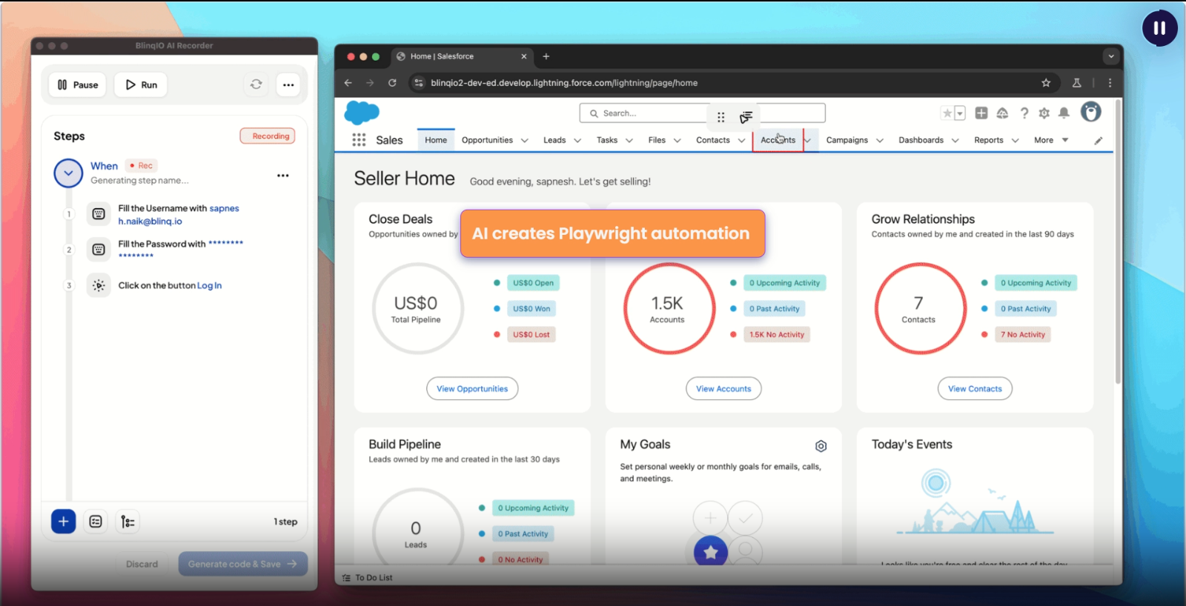Collapse the When step group
This screenshot has width=1186, height=606.
[68, 173]
